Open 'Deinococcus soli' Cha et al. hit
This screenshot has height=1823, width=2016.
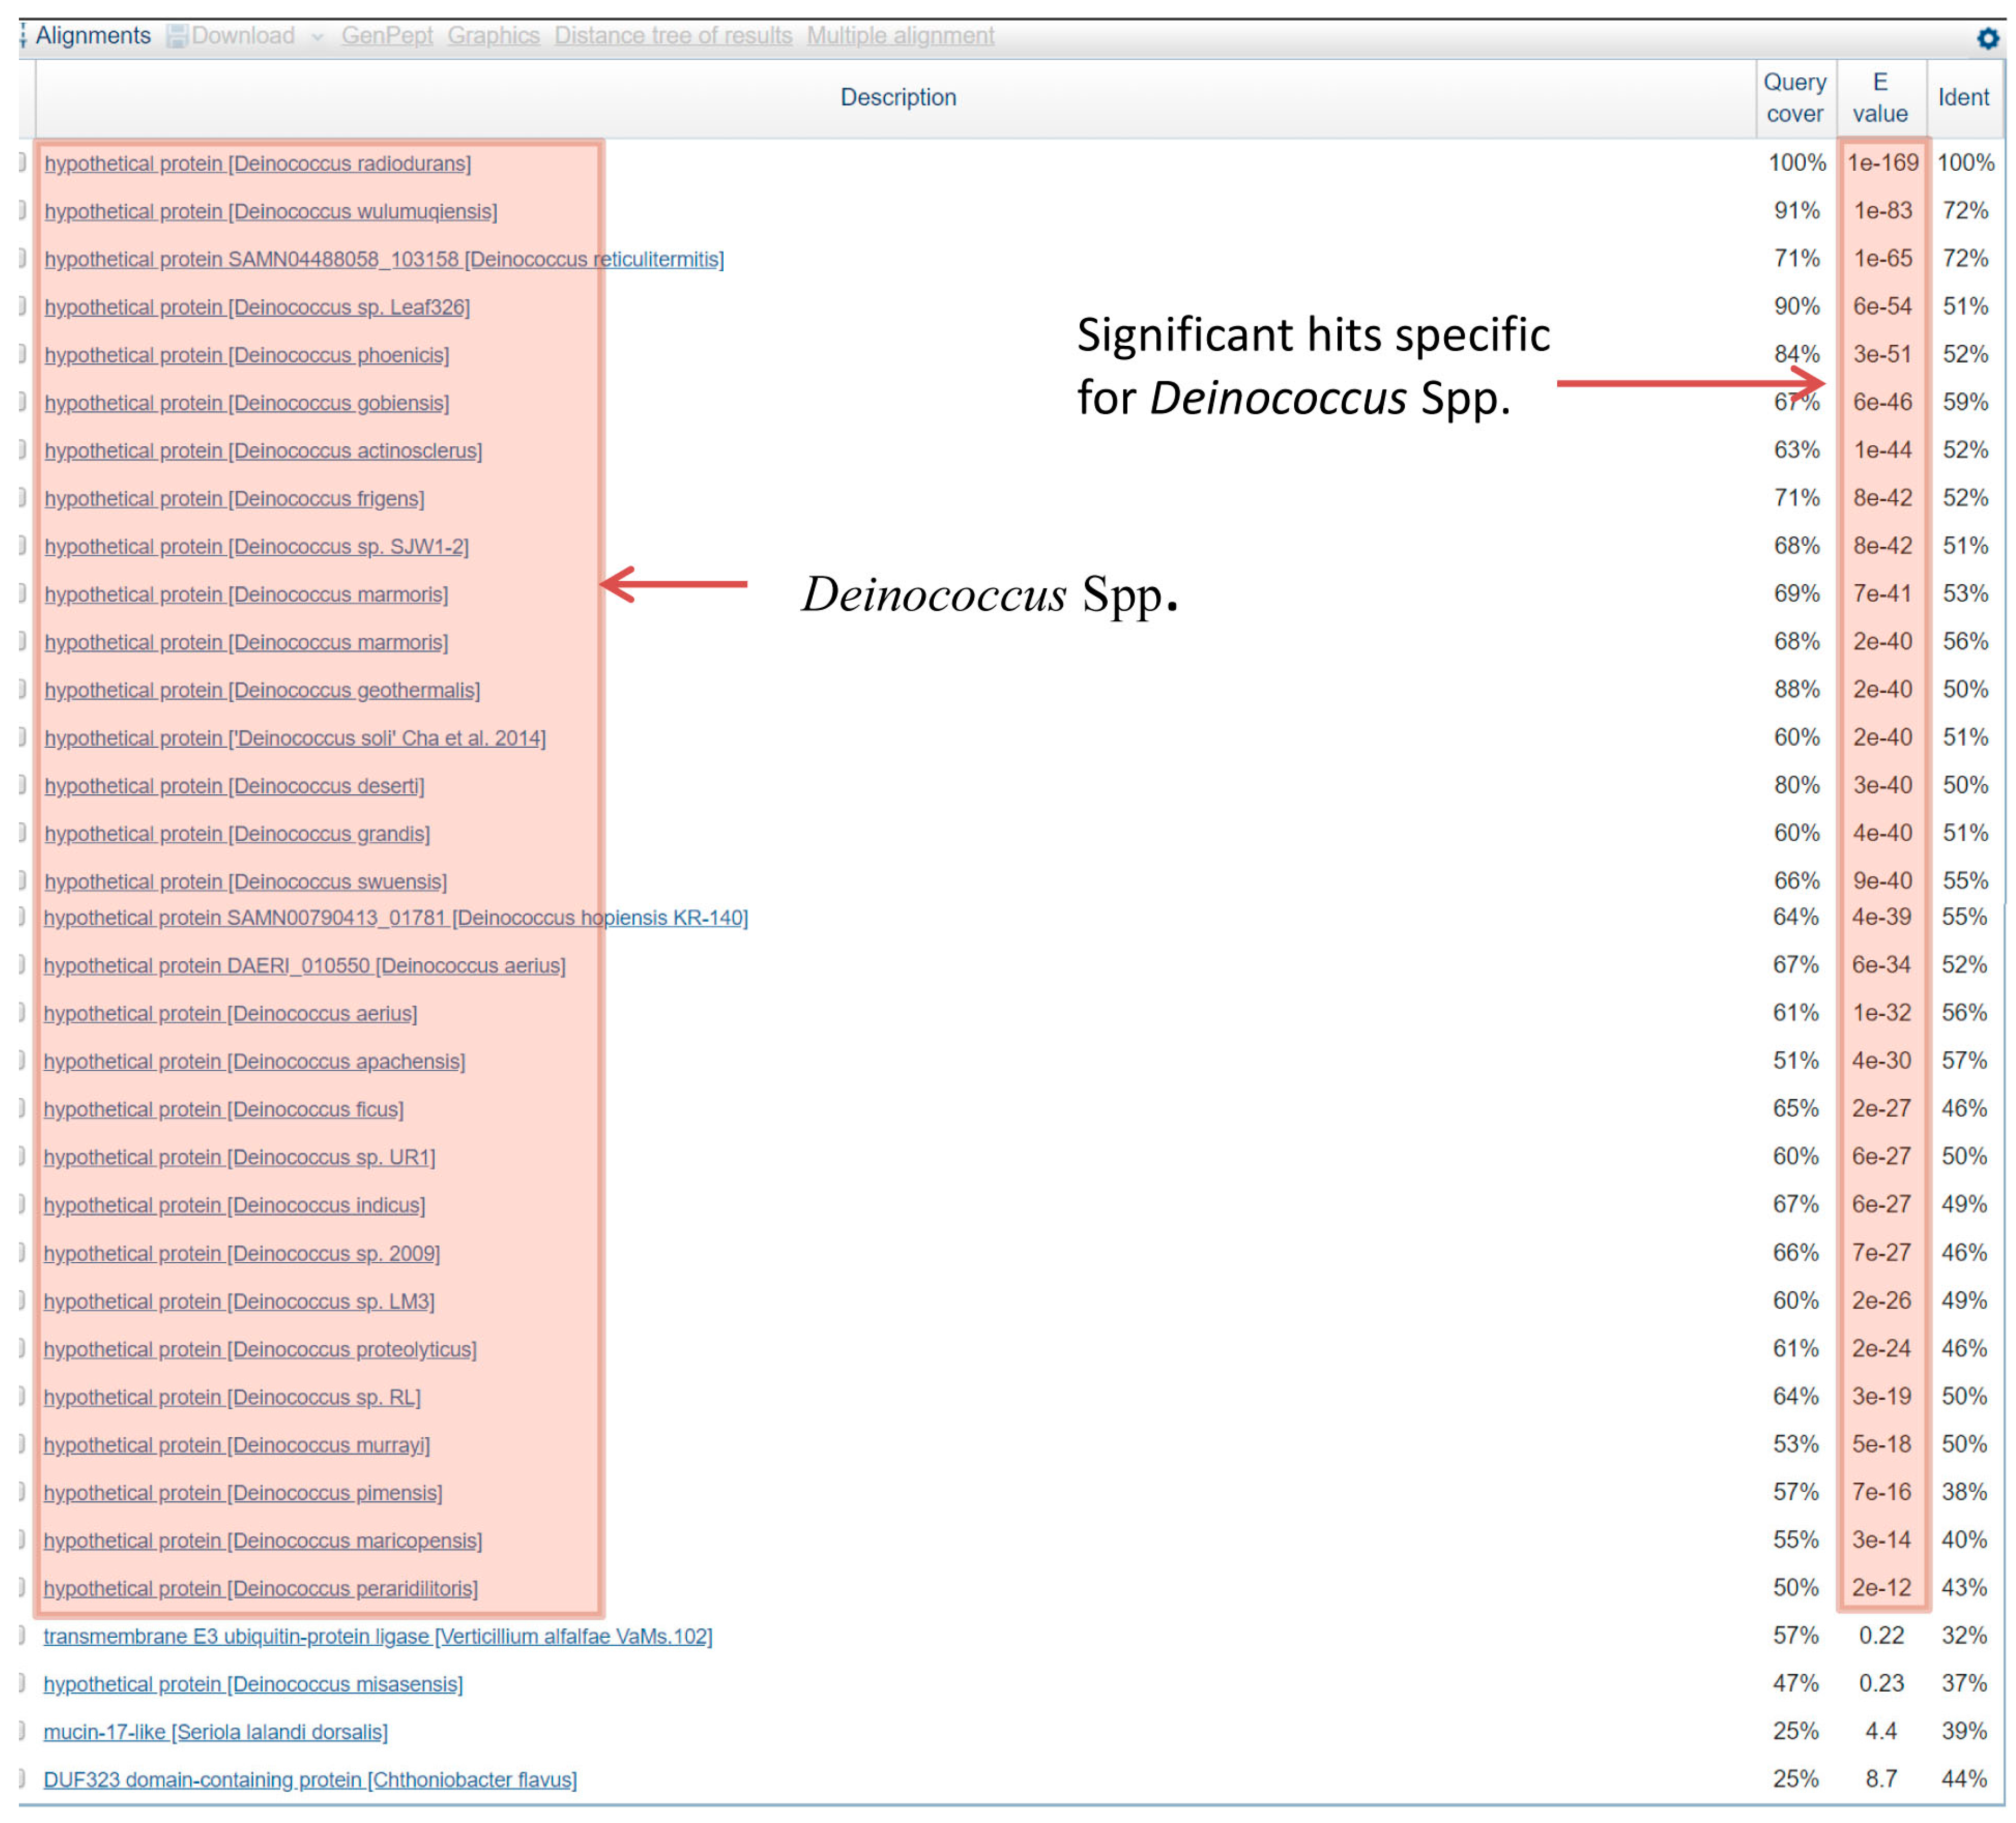[295, 739]
